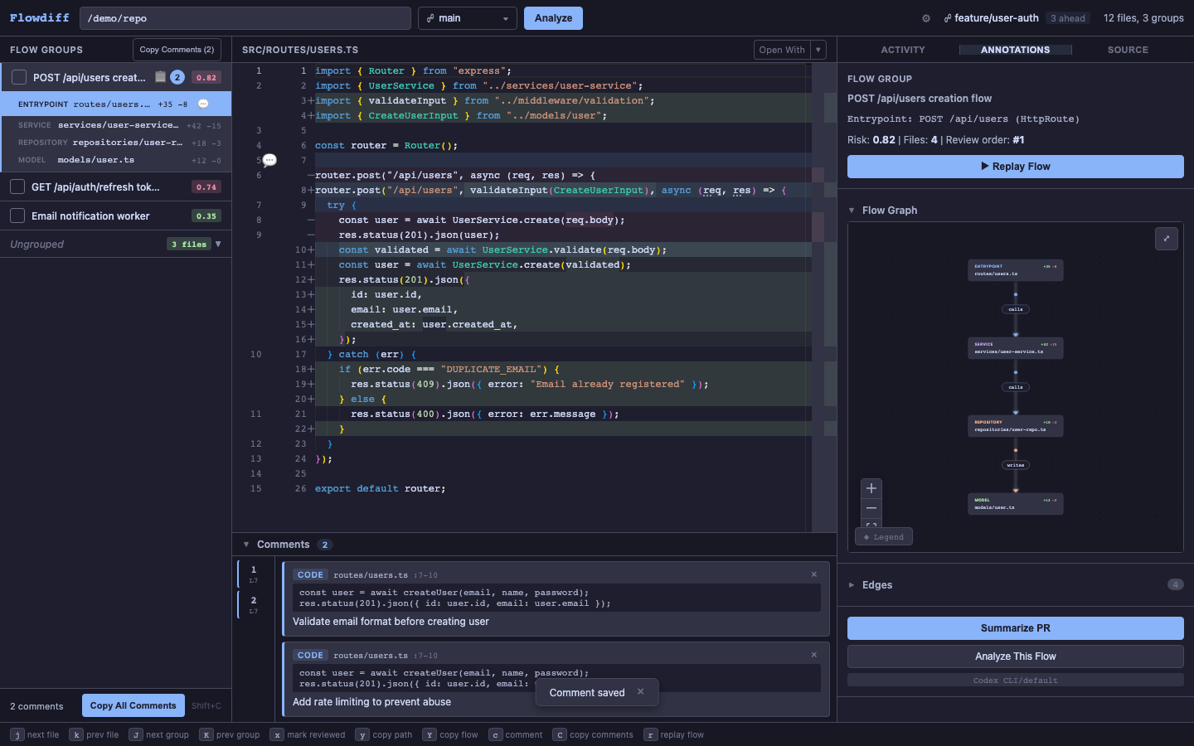Expand the flow graph to fullscreen
Image resolution: width=1194 pixels, height=746 pixels.
tap(1167, 239)
